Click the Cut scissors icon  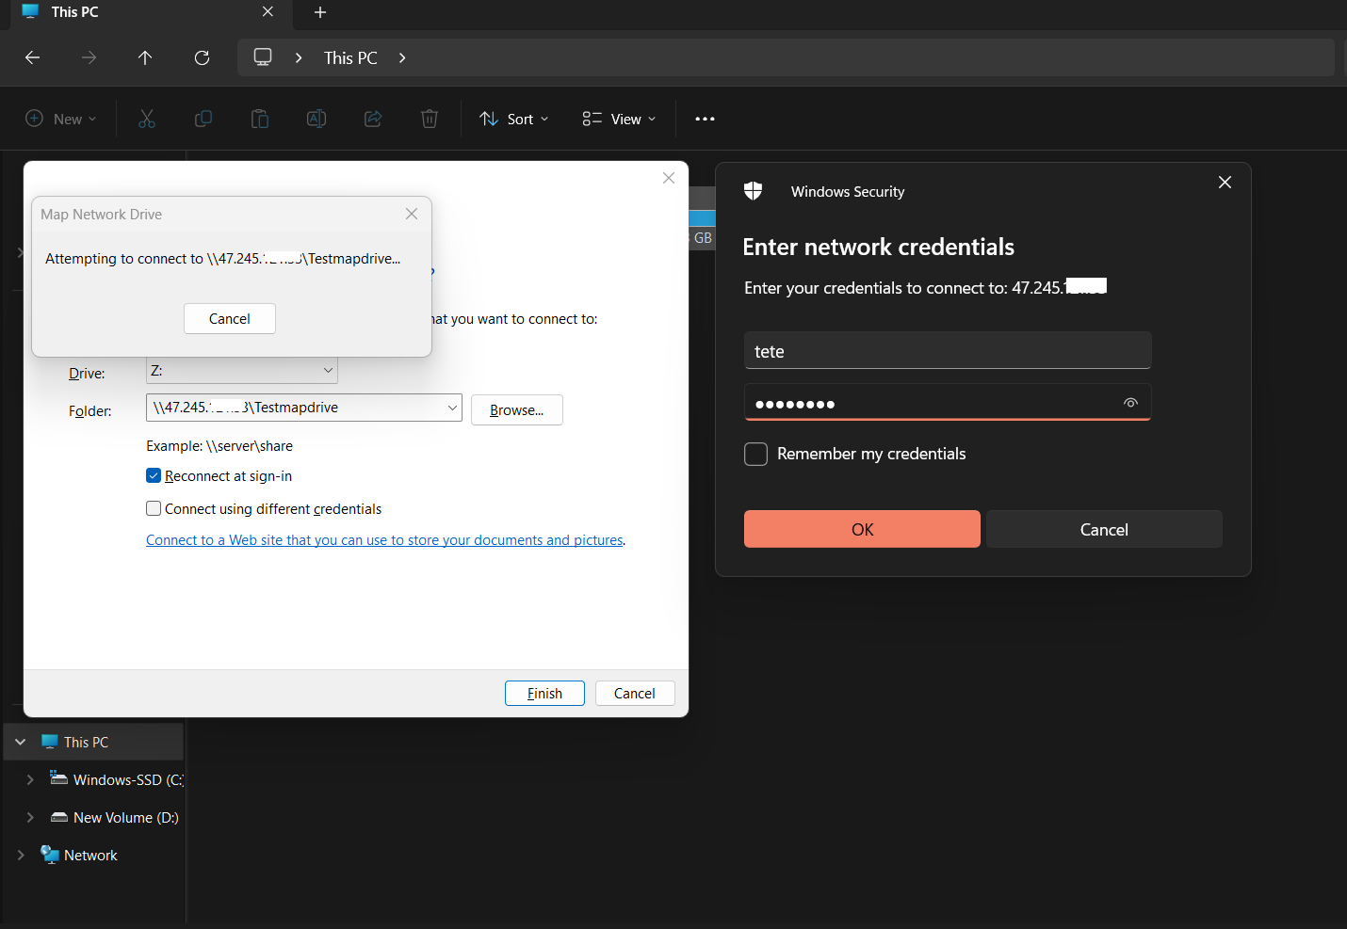(147, 119)
